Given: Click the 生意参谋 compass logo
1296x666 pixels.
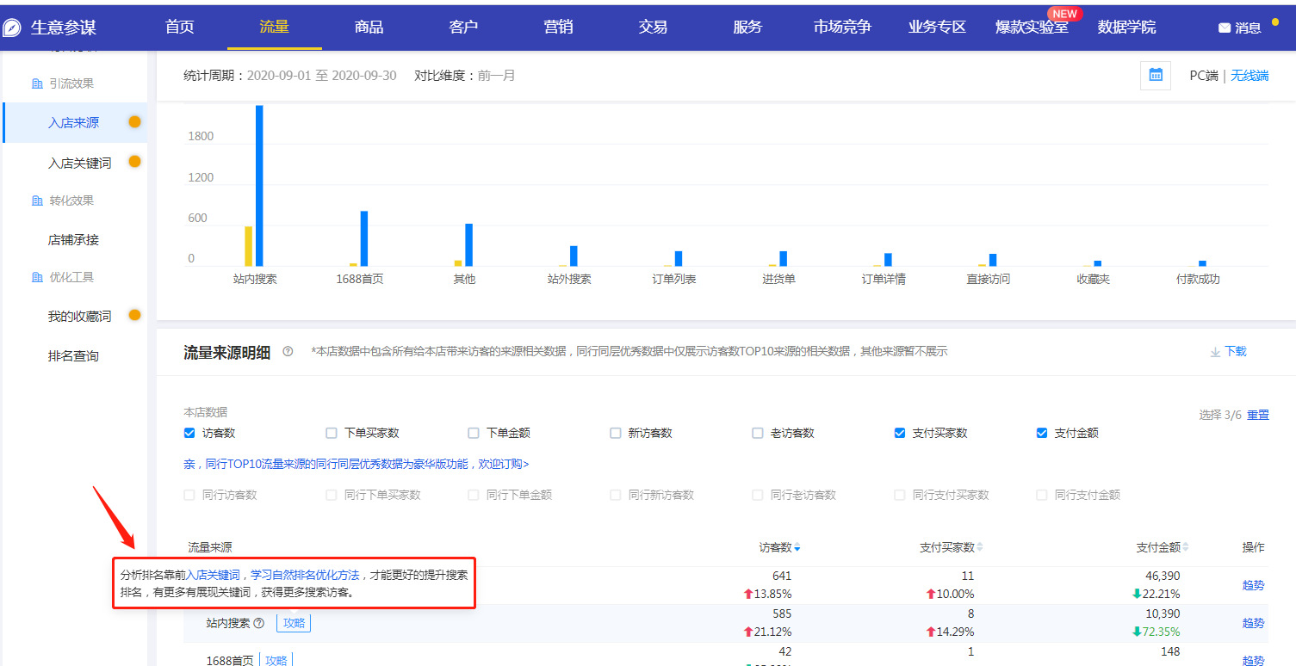Looking at the screenshot, I should (12, 28).
